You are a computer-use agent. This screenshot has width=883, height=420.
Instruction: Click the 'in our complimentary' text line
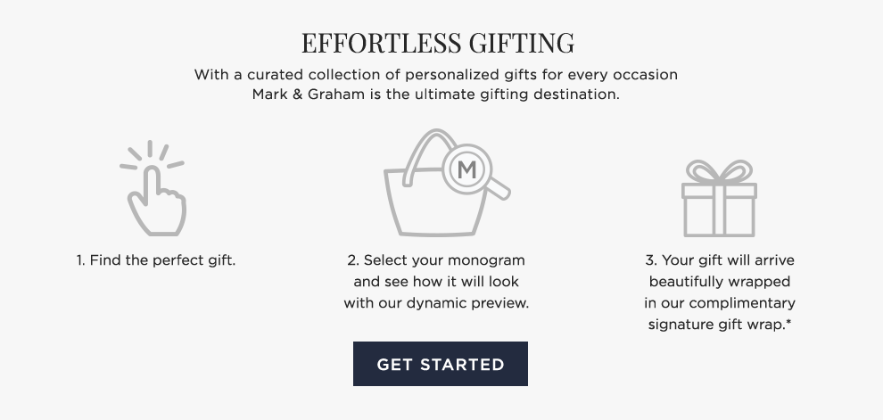[719, 303]
